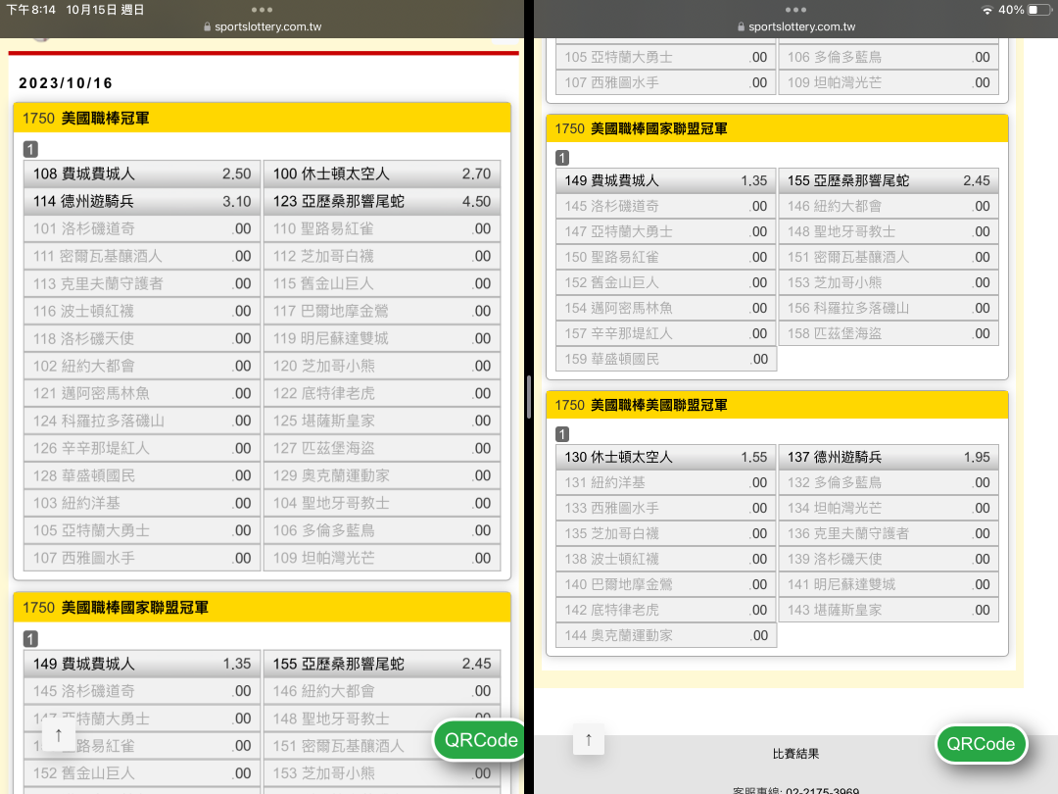Tap the 132 多倫多藍鳥 row

pos(889,482)
